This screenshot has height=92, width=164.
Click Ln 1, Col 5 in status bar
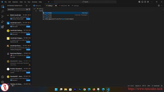pyautogui.click(x=131, y=86)
